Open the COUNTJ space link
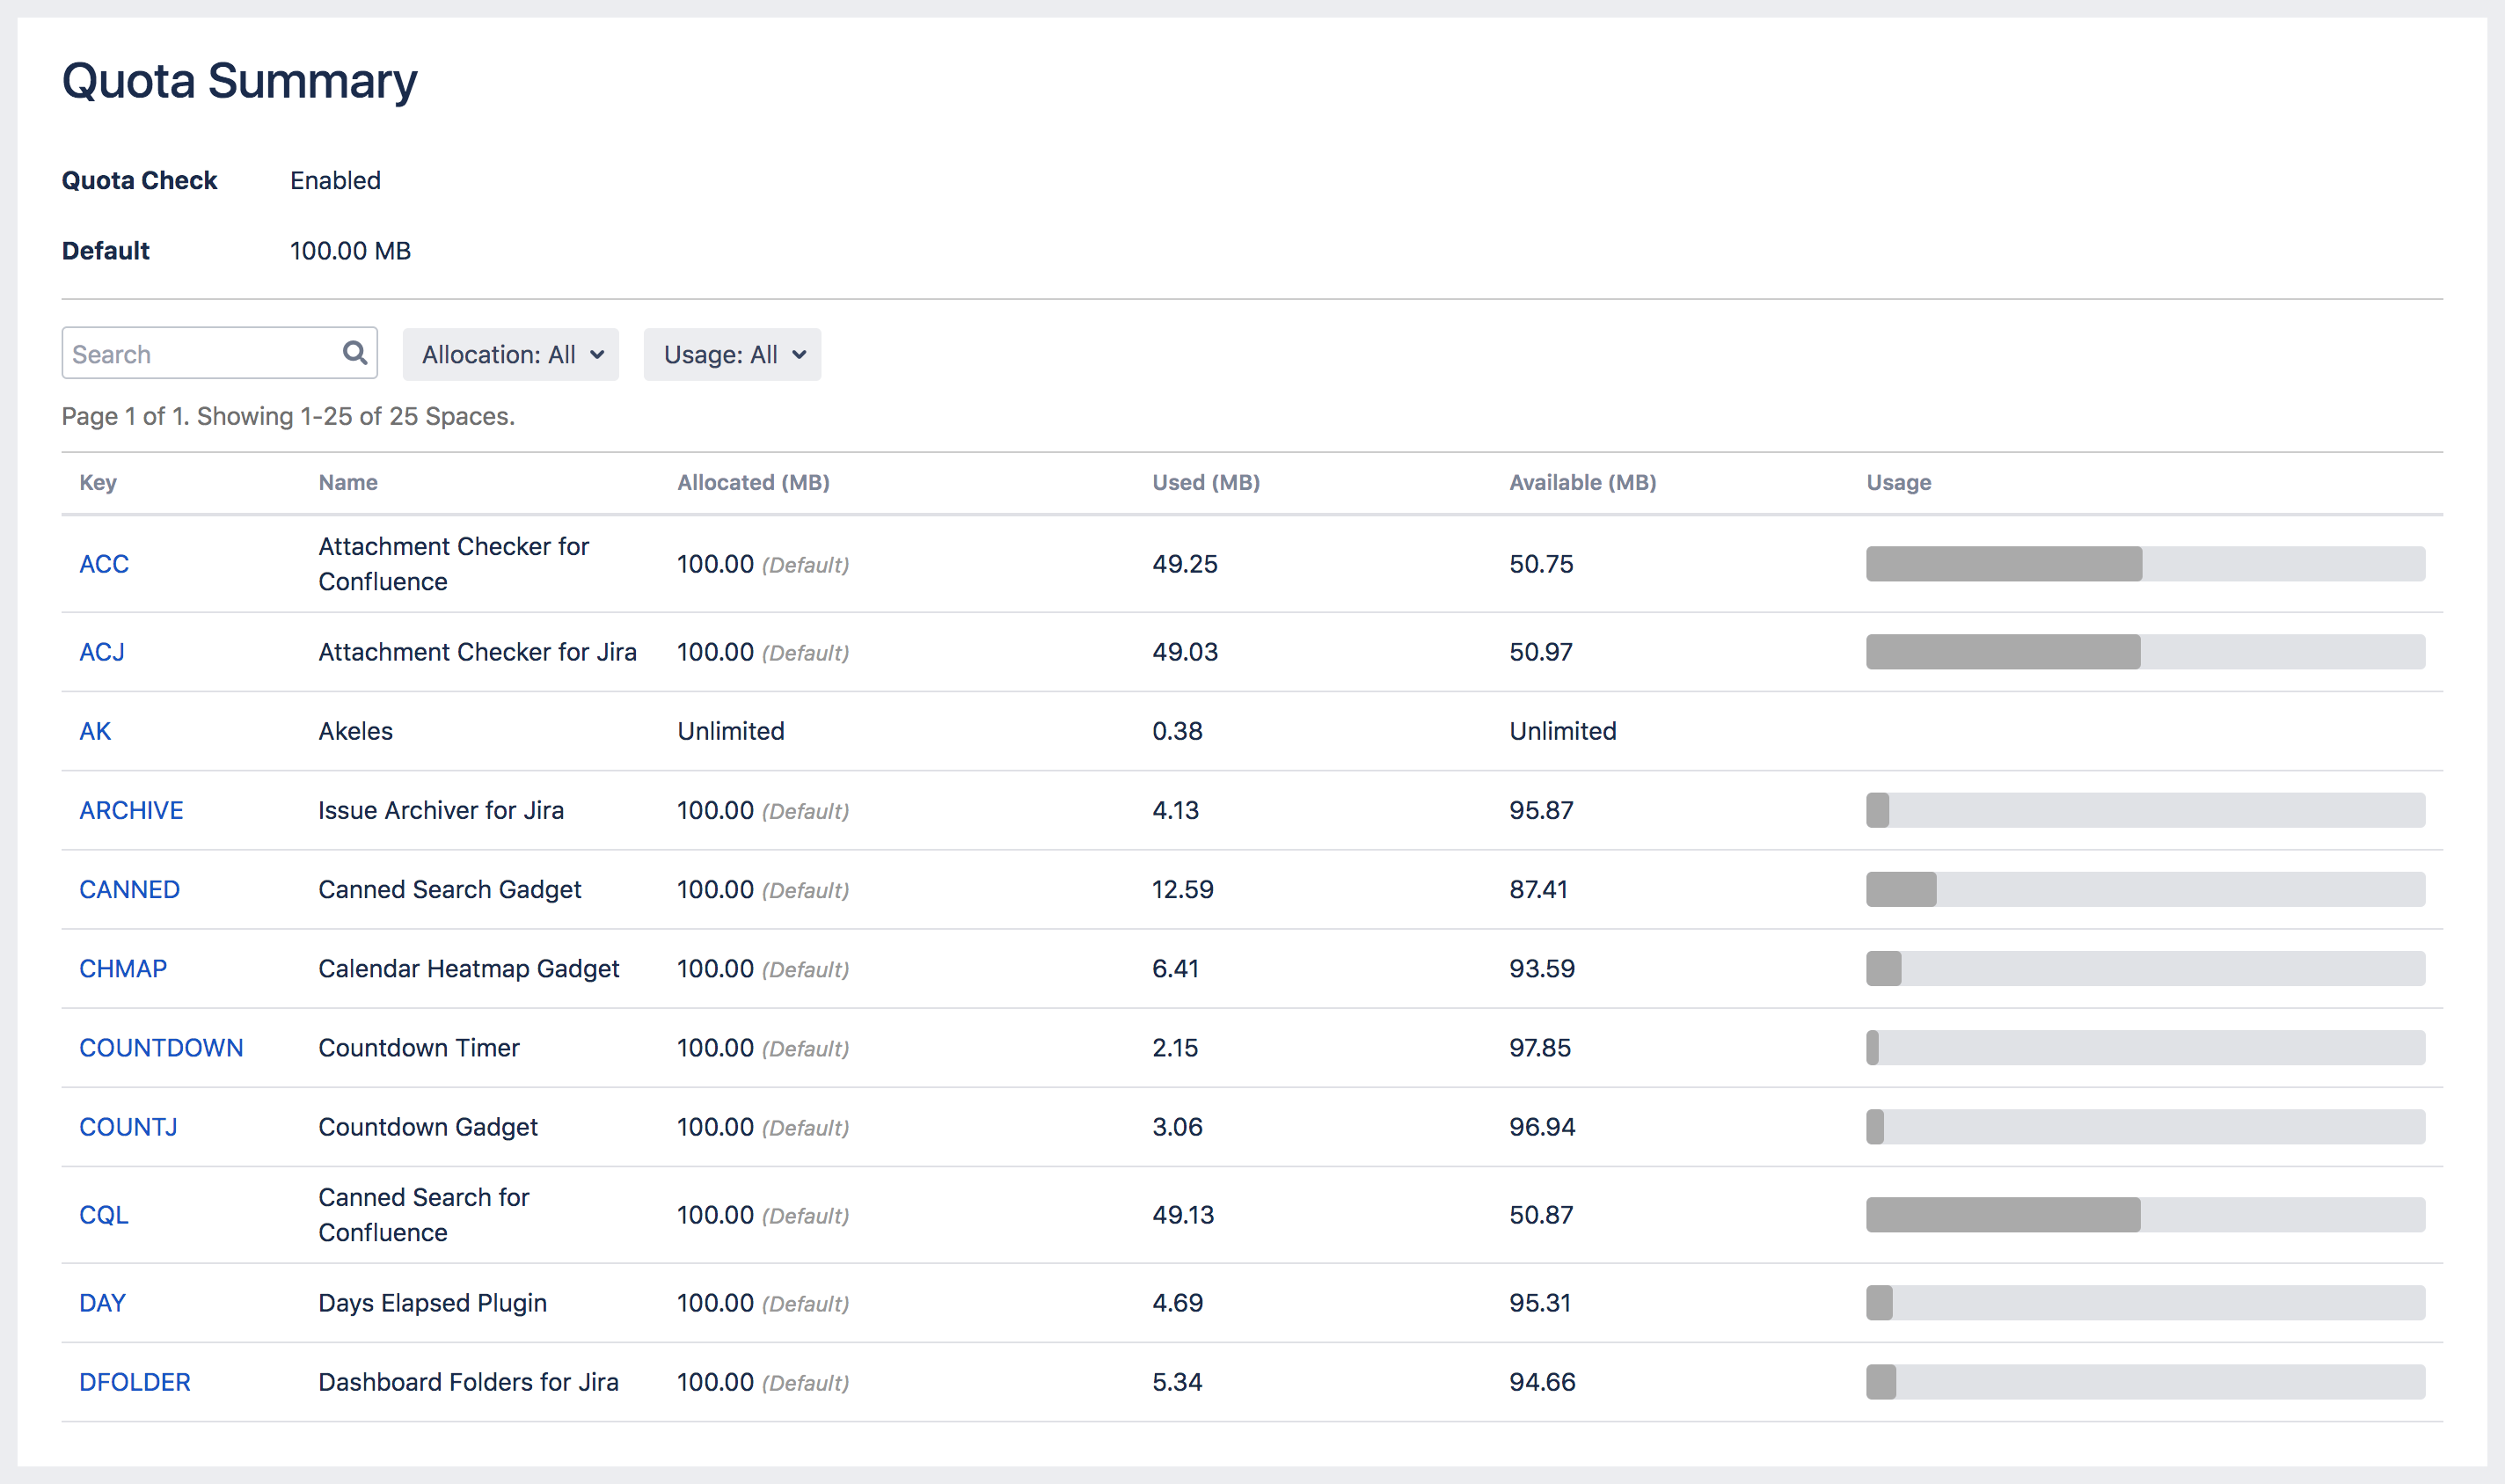Image resolution: width=2505 pixels, height=1484 pixels. [128, 1127]
